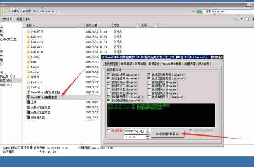Click 打开 in the Explorer toolbar

click(7, 19)
